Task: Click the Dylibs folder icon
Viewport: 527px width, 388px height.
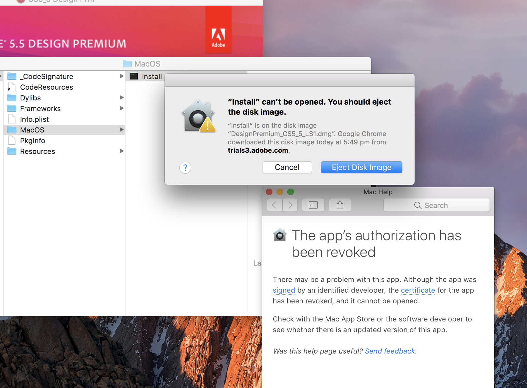Action: [12, 98]
